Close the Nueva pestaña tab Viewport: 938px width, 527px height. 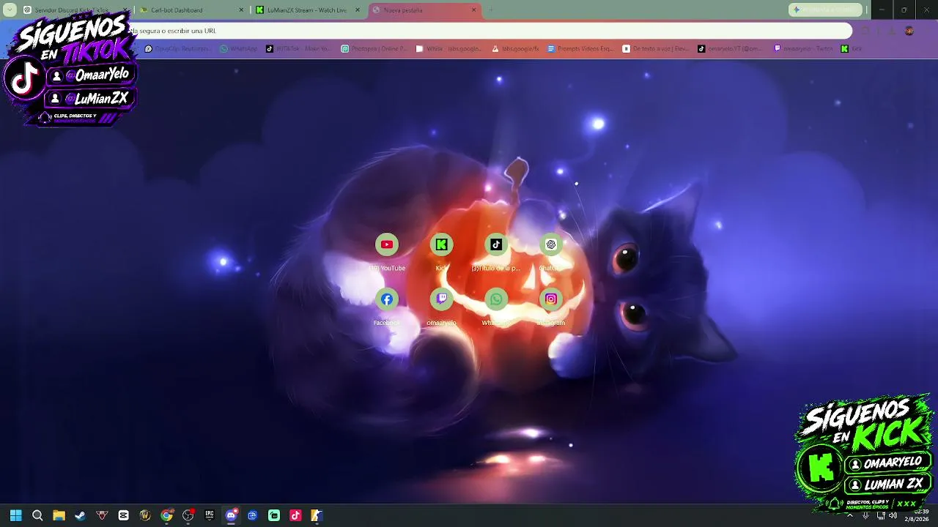[x=474, y=10]
